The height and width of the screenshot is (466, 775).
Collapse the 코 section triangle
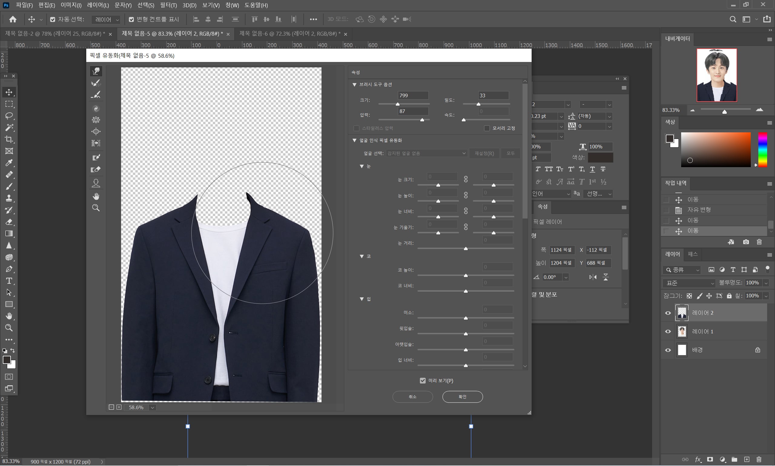pyautogui.click(x=362, y=256)
